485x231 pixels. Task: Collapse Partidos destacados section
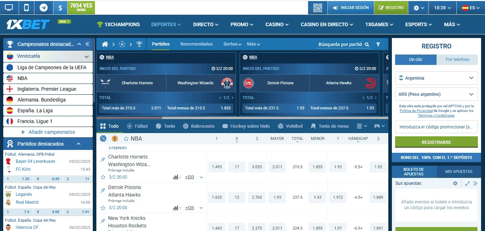[78, 144]
